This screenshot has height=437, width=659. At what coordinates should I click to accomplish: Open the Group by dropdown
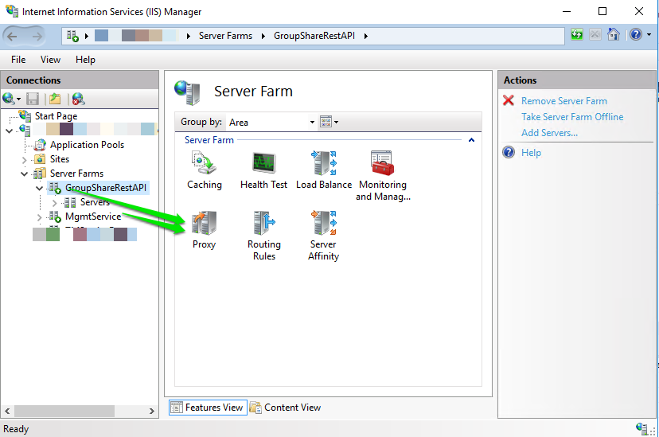271,122
